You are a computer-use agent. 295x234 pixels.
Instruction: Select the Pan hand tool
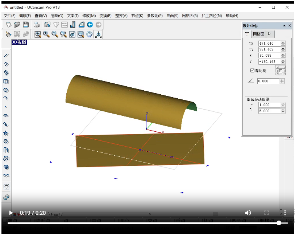(x=90, y=34)
